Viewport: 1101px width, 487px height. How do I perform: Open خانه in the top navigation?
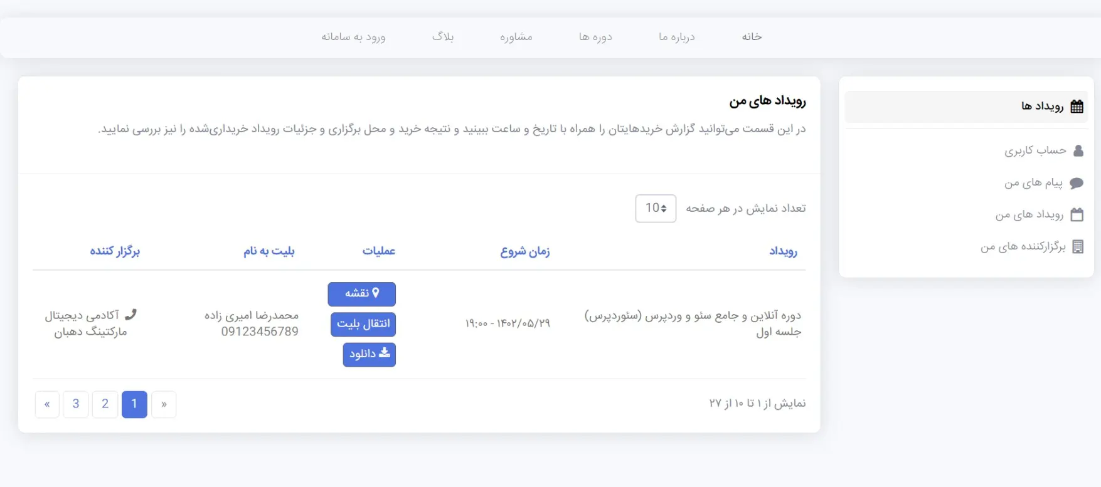(x=752, y=37)
